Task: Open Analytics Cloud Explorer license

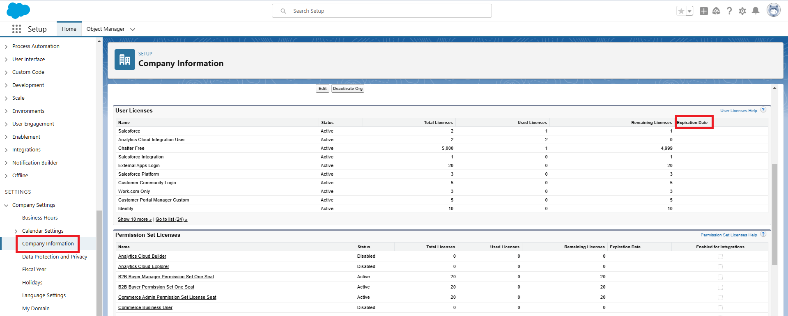Action: [x=144, y=266]
